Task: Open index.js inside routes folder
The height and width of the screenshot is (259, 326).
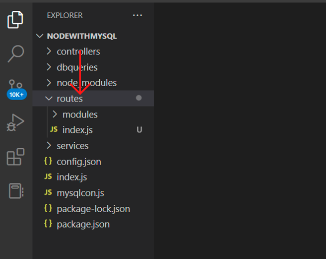Action: point(77,130)
